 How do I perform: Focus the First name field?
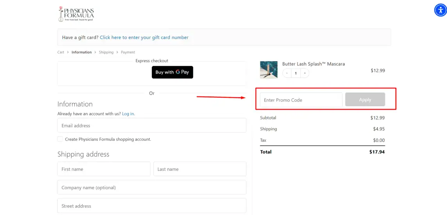click(x=104, y=169)
